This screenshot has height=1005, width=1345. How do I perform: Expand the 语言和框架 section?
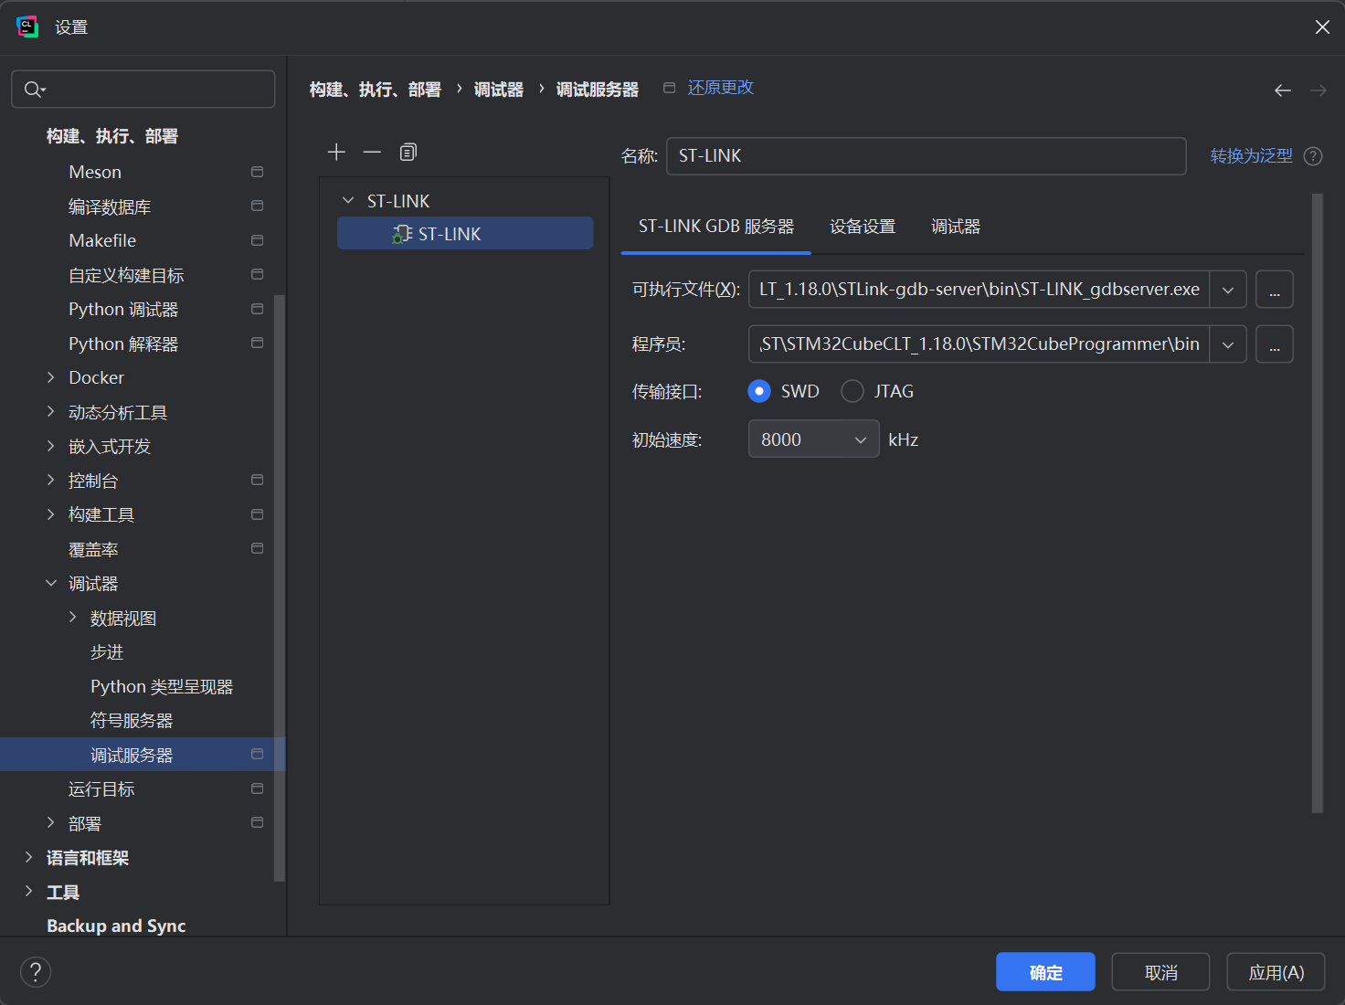[x=29, y=857]
